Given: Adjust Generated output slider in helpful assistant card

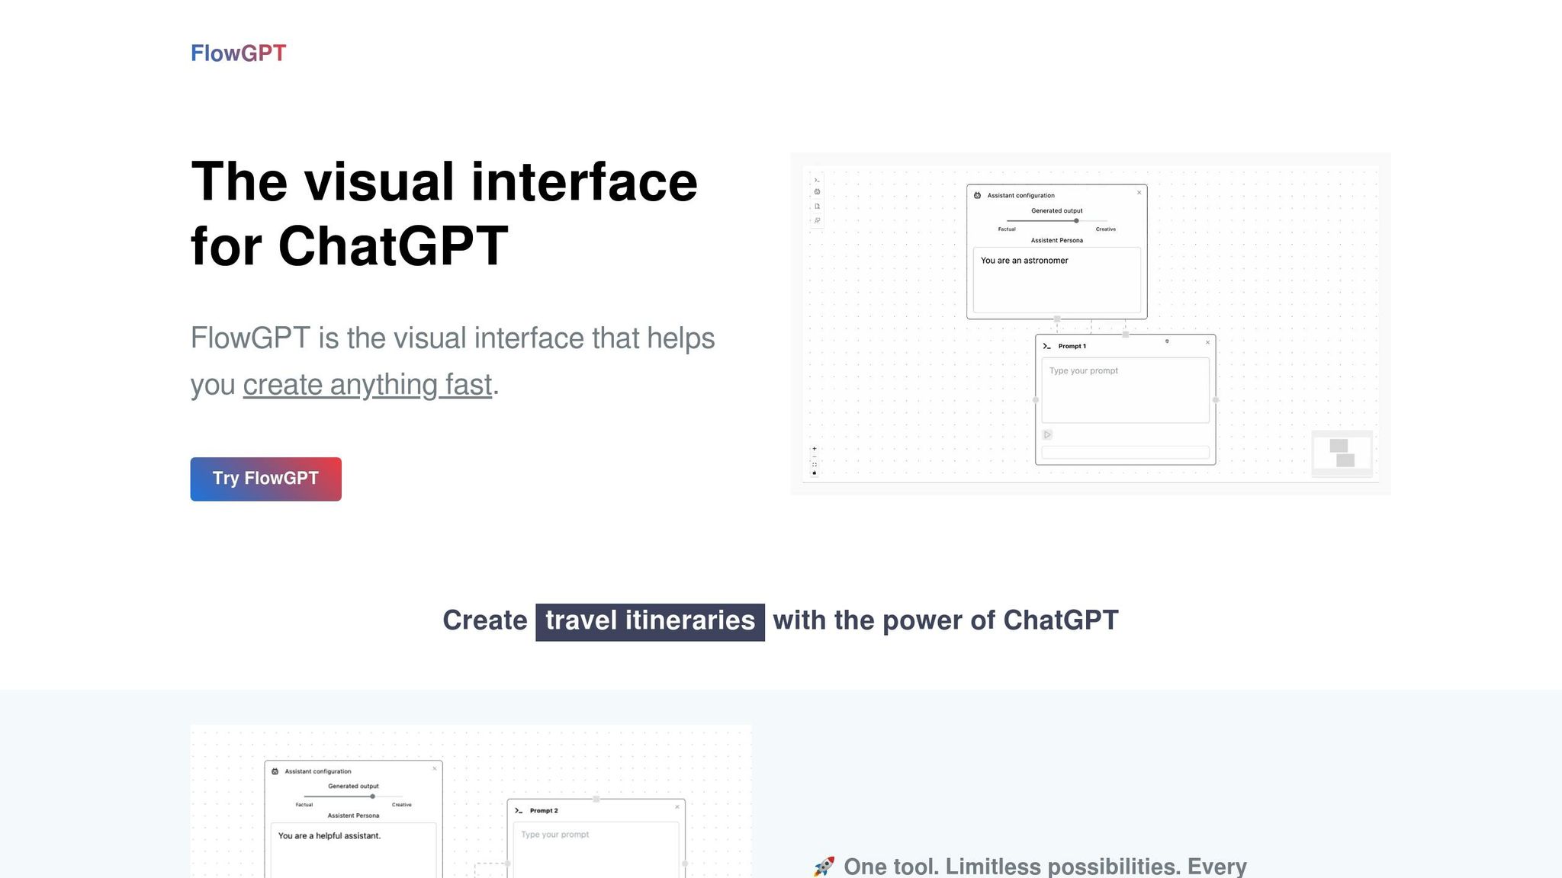Looking at the screenshot, I should [x=372, y=796].
